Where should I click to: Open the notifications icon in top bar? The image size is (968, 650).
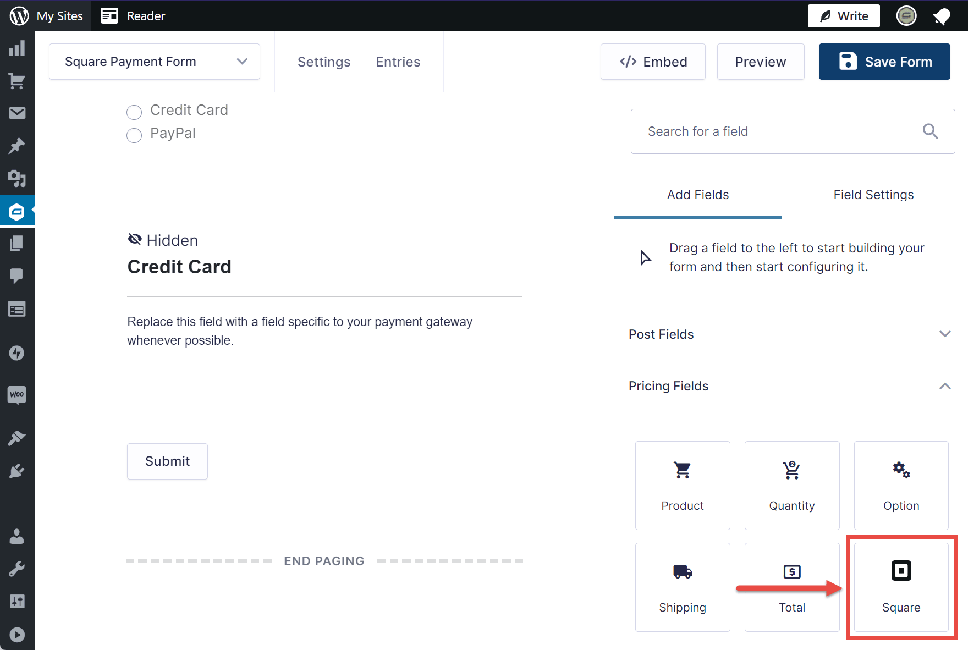point(942,16)
